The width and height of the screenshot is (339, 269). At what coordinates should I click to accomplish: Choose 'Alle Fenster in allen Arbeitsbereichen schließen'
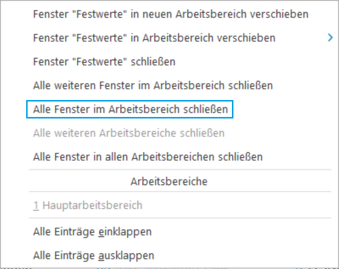148,157
